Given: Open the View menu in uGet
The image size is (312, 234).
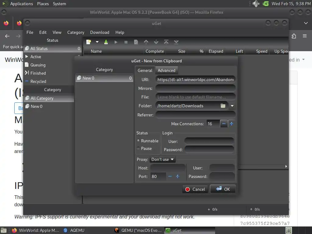Looking at the screenshot, I should [x=57, y=32].
